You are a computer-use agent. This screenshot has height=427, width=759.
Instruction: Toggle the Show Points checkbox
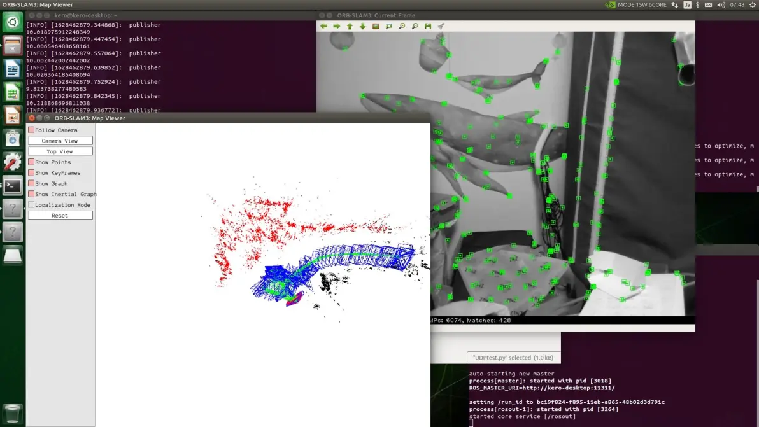[31, 162]
